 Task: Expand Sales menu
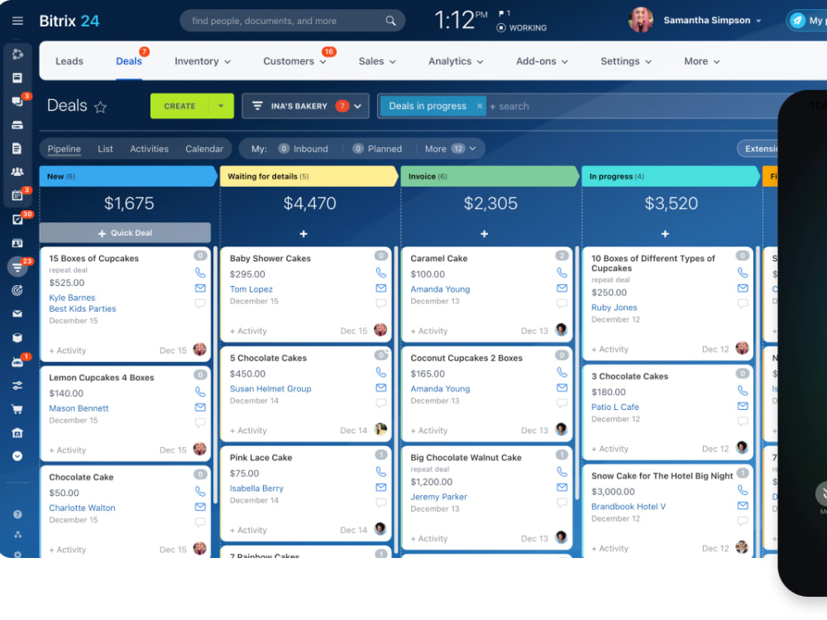[376, 61]
